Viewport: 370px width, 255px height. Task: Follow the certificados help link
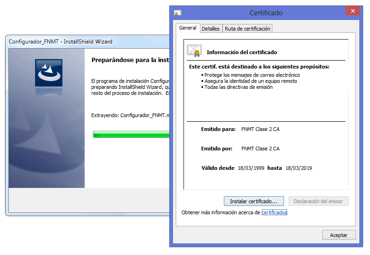click(x=274, y=212)
